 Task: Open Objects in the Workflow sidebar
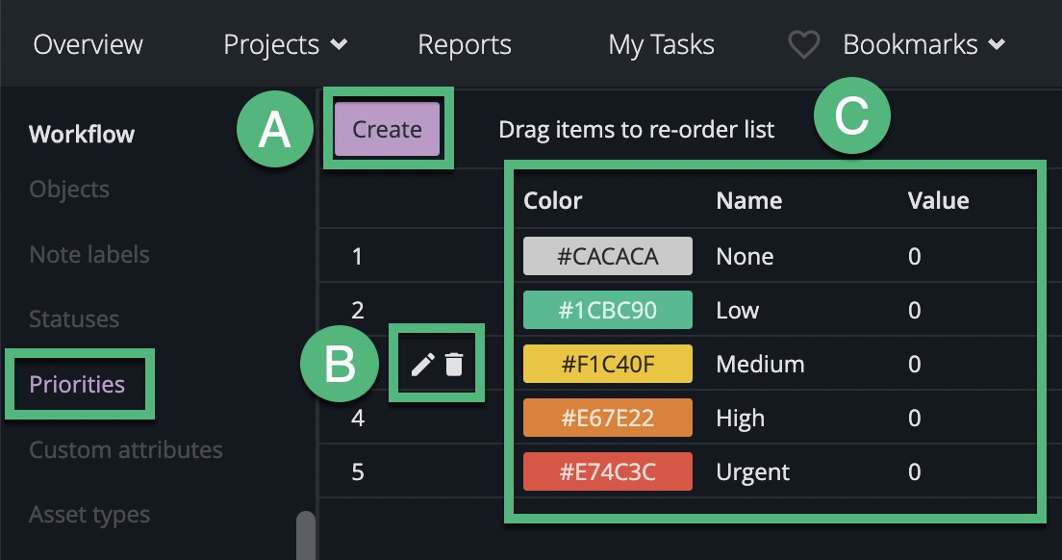69,190
